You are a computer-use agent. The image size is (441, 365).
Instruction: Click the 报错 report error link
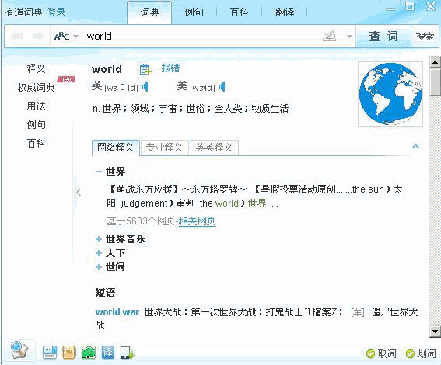click(170, 68)
